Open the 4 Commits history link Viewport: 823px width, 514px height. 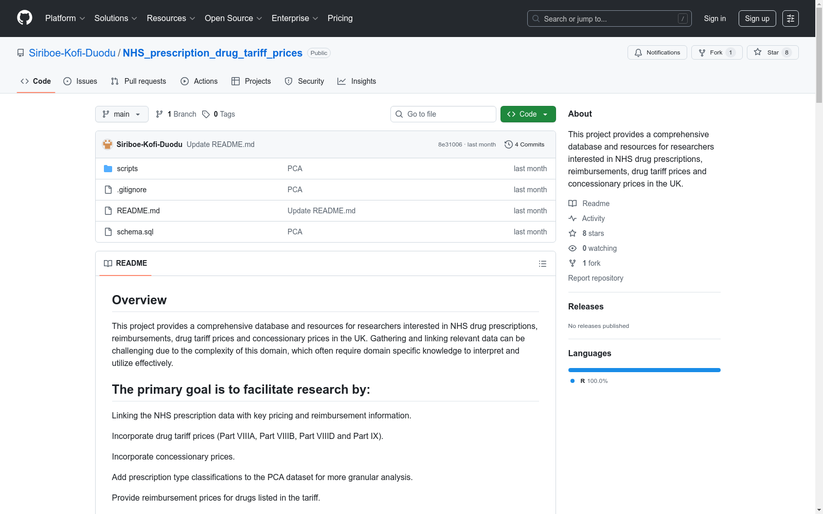point(525,144)
